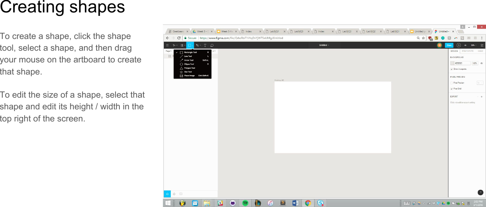Image resolution: width=486 pixels, height=207 pixels.
Task: Choose Rectangle Tool from the menu
Action: pyautogui.click(x=192, y=52)
